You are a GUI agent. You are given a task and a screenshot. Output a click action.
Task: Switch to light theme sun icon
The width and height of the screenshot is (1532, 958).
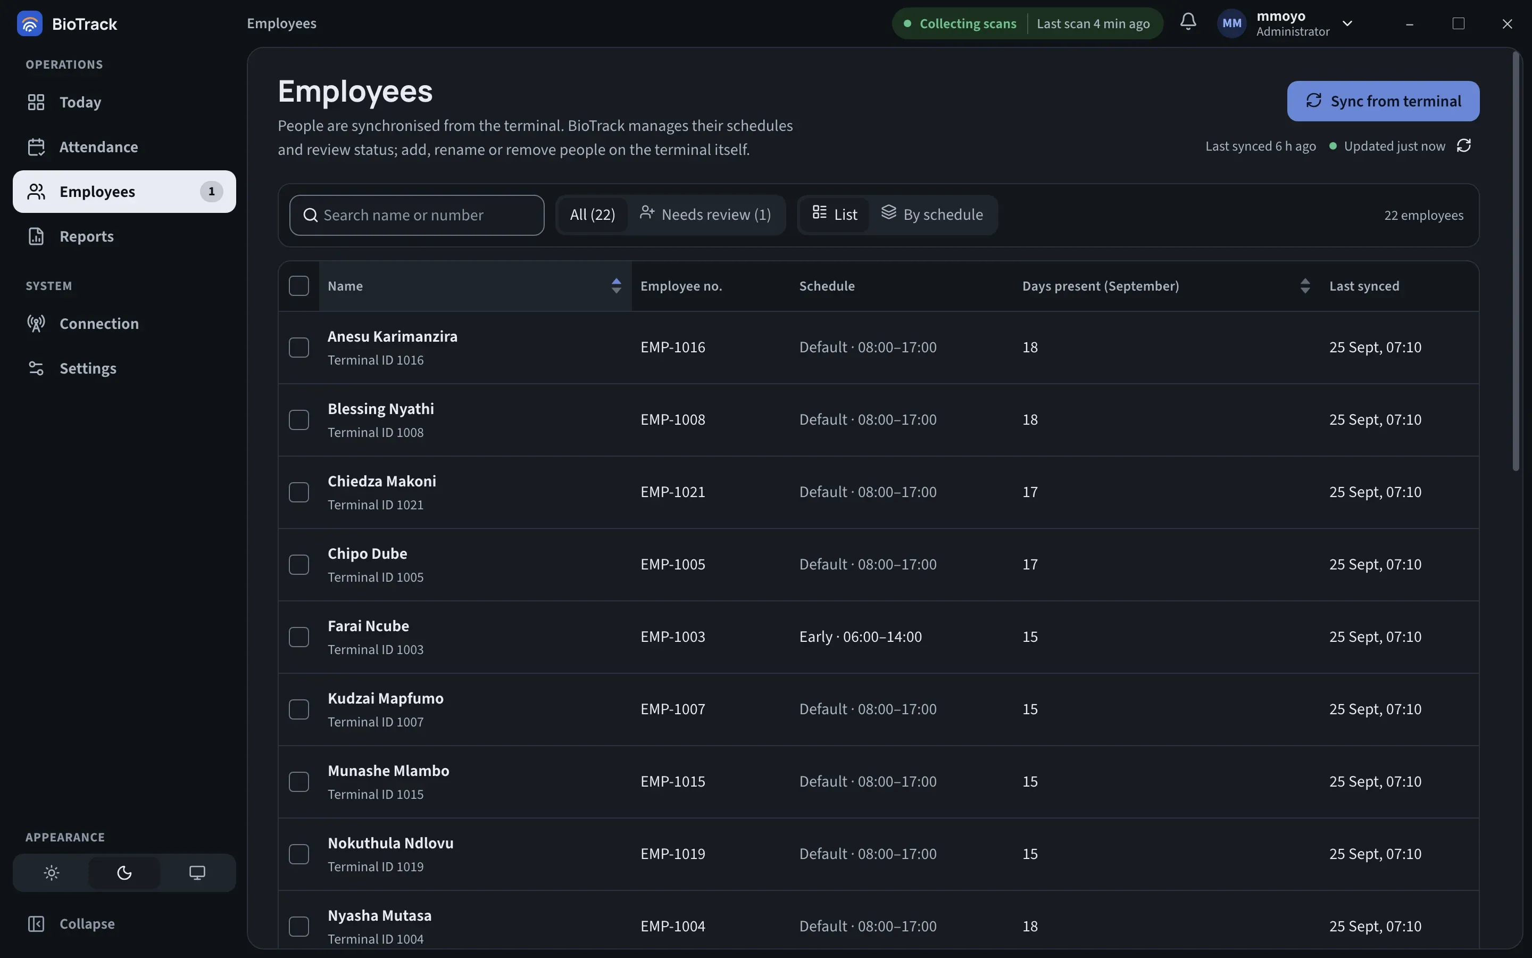pyautogui.click(x=52, y=872)
